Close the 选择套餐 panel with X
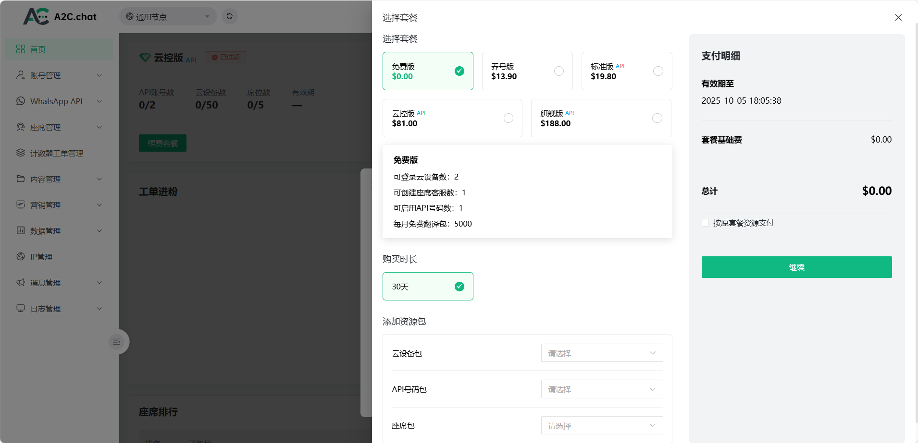This screenshot has width=918, height=443. [898, 18]
